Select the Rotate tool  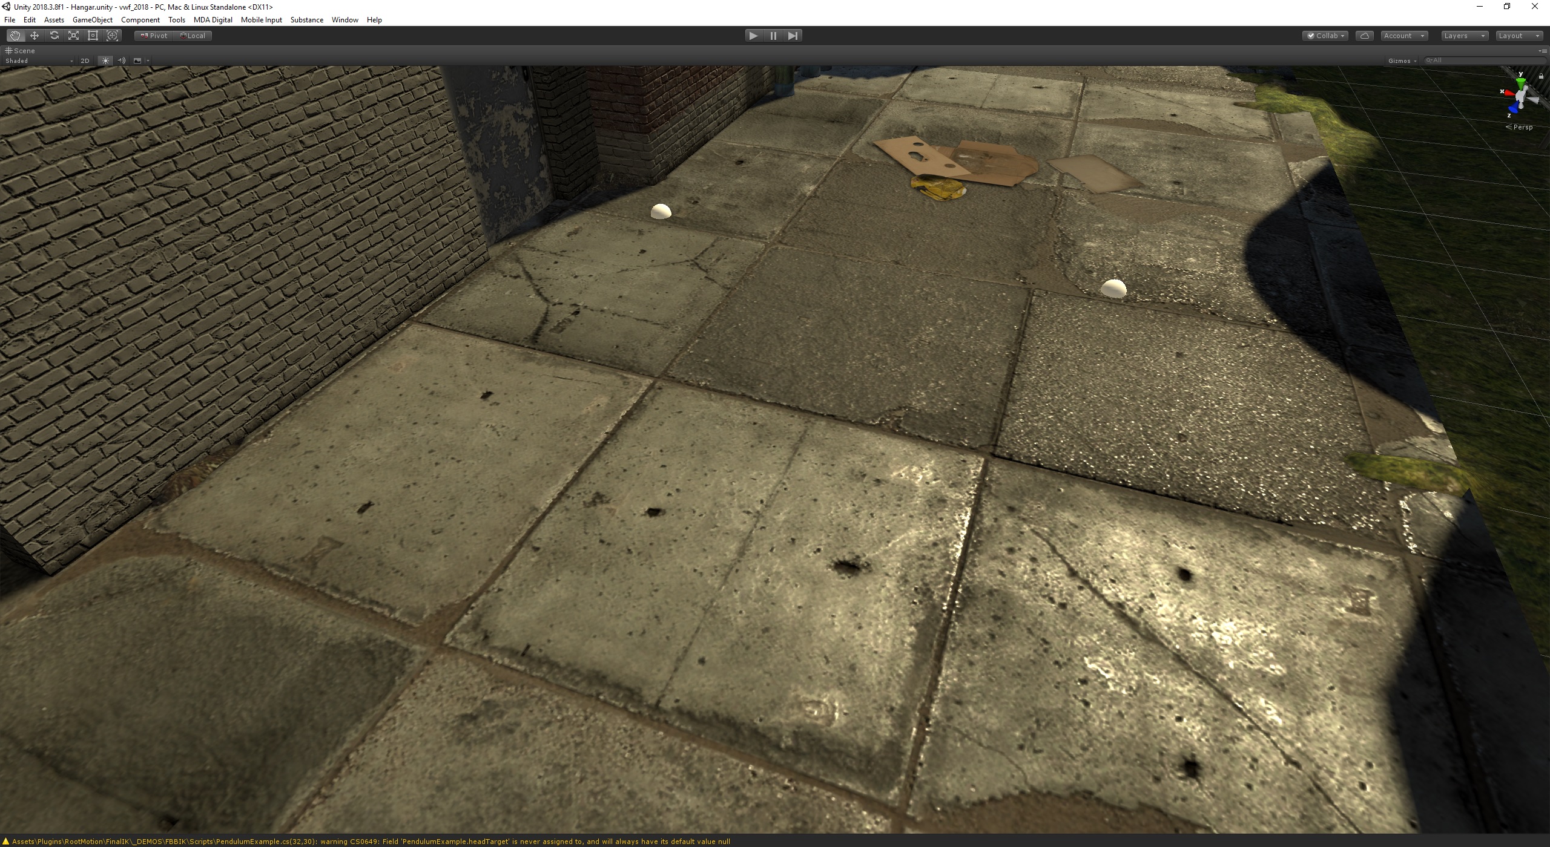point(54,35)
